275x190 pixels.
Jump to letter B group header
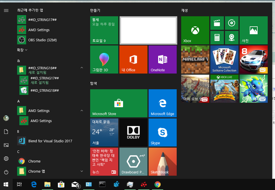tap(18, 131)
